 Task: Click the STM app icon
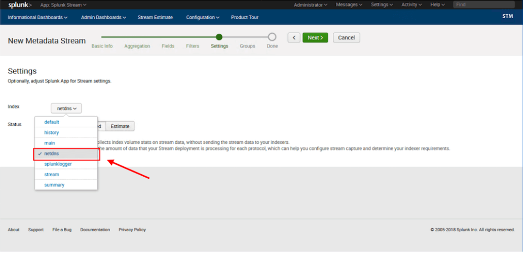coord(507,17)
